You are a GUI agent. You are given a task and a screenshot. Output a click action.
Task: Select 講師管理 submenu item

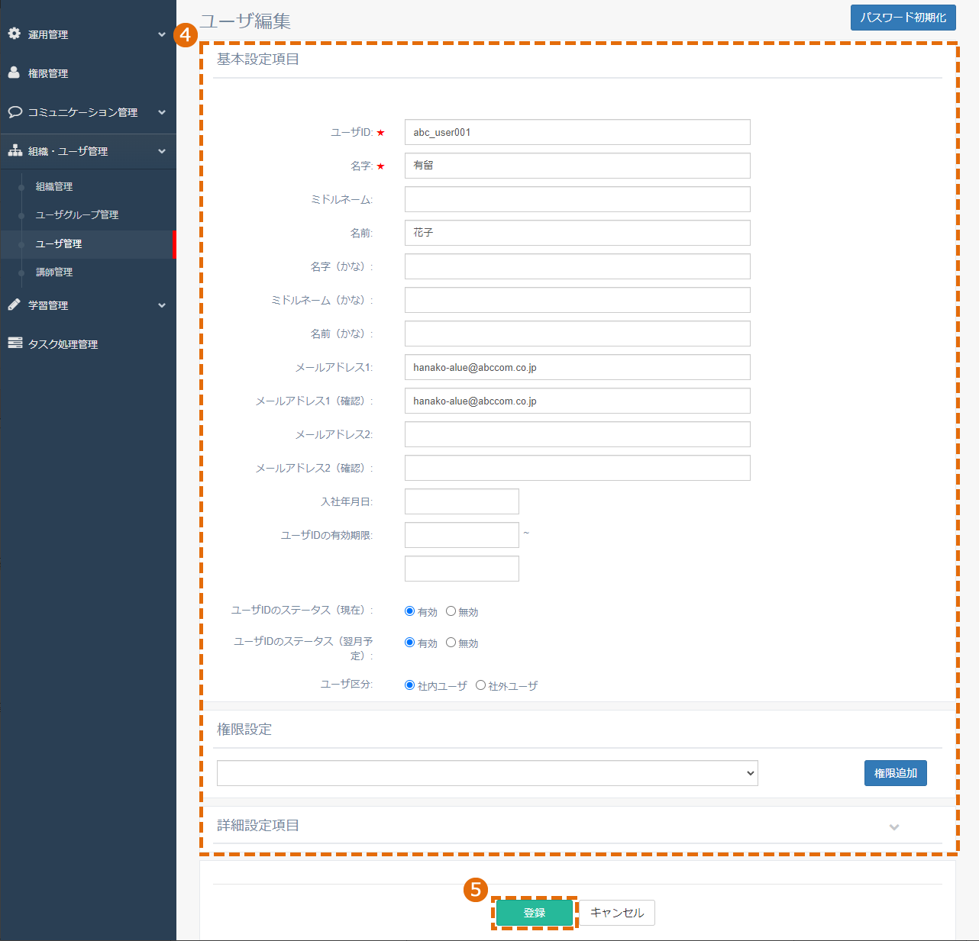54,272
